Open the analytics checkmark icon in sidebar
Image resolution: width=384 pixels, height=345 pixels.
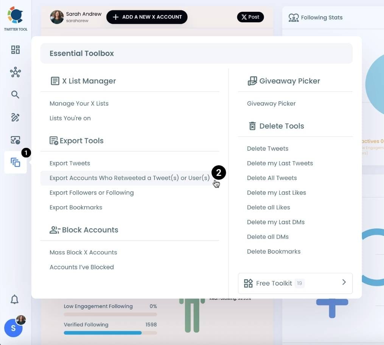click(x=15, y=140)
